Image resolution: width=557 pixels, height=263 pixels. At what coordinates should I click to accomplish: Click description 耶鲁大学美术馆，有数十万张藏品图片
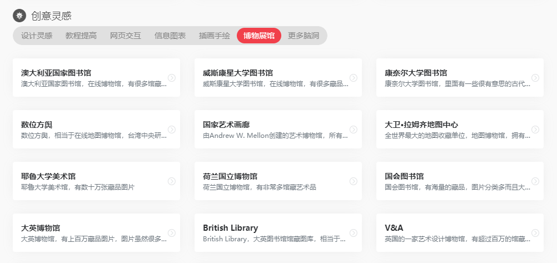coord(78,187)
